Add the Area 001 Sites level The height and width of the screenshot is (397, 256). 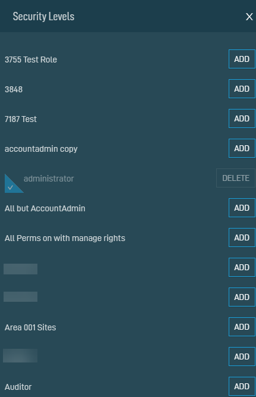tap(242, 327)
